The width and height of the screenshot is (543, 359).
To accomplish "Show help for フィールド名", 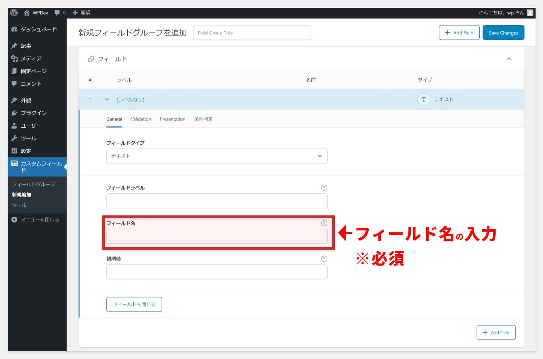I will [324, 223].
